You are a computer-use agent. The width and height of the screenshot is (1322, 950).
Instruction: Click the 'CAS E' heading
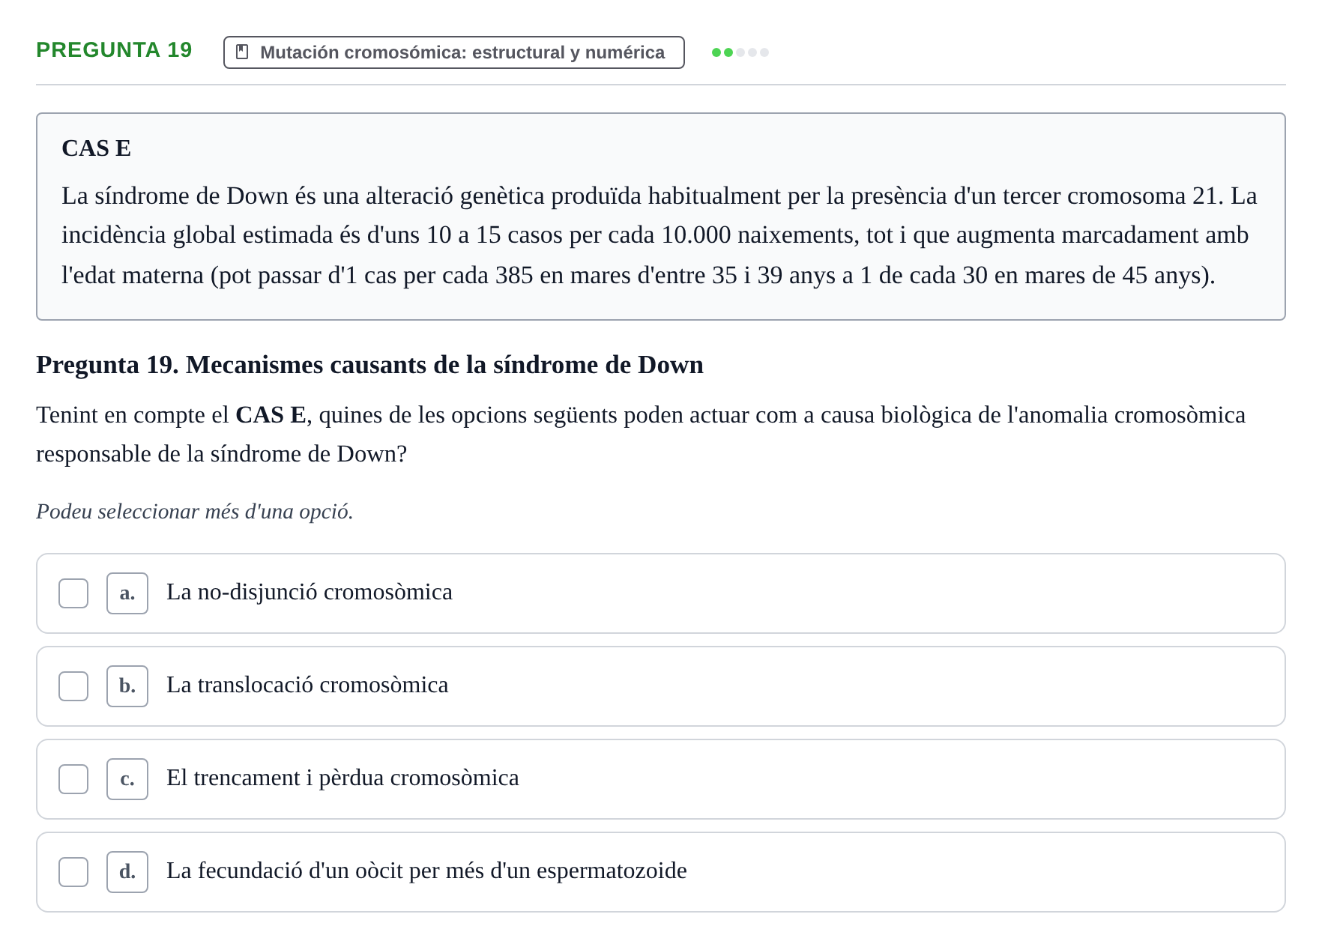pyautogui.click(x=97, y=148)
